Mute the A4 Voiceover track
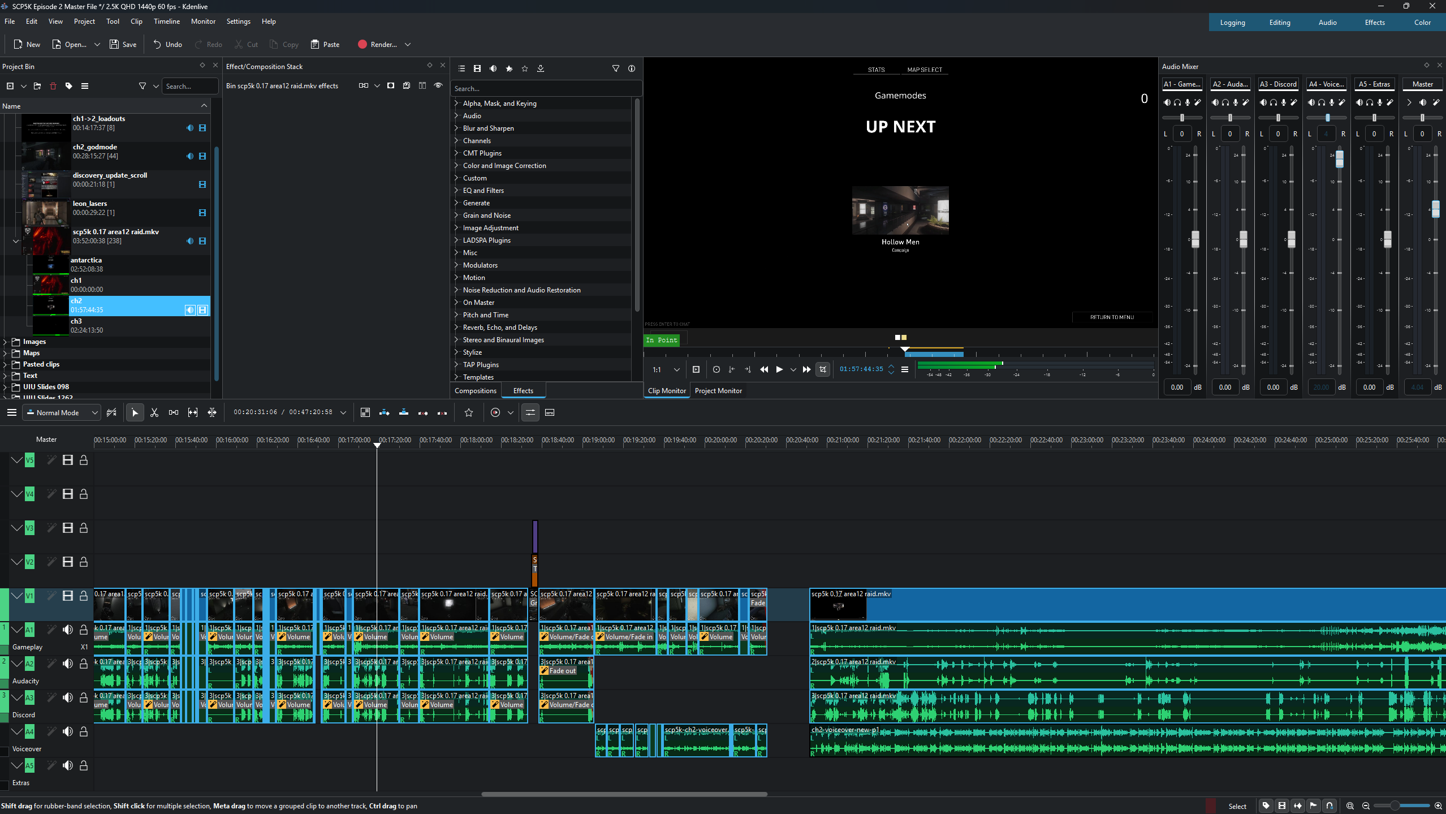1446x814 pixels. pyautogui.click(x=68, y=731)
